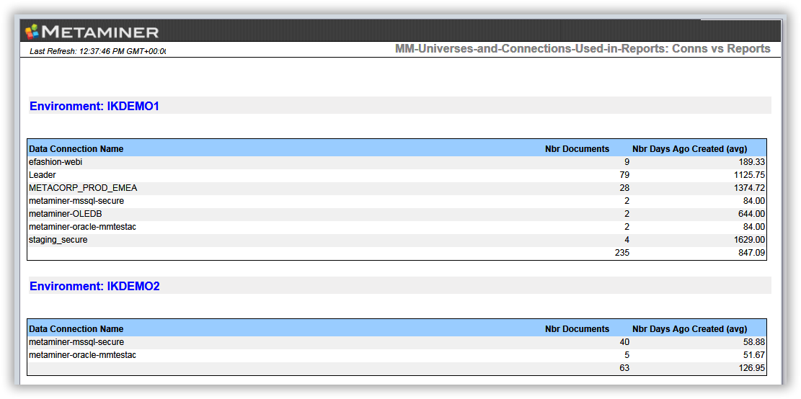
Task: Click document count 4 for staging_secure
Action: [627, 240]
